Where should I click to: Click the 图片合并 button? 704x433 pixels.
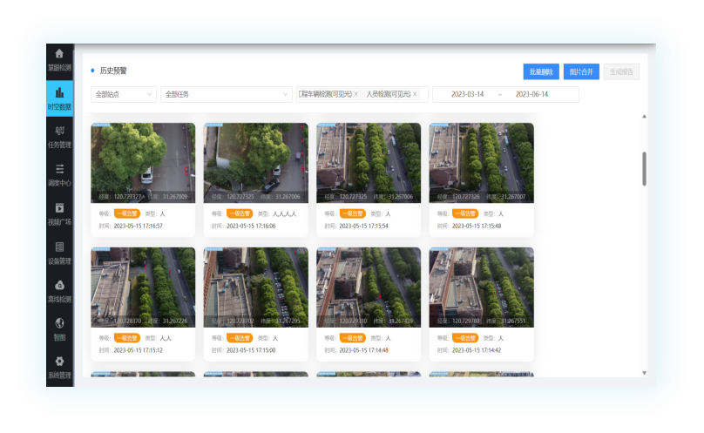[x=581, y=71]
